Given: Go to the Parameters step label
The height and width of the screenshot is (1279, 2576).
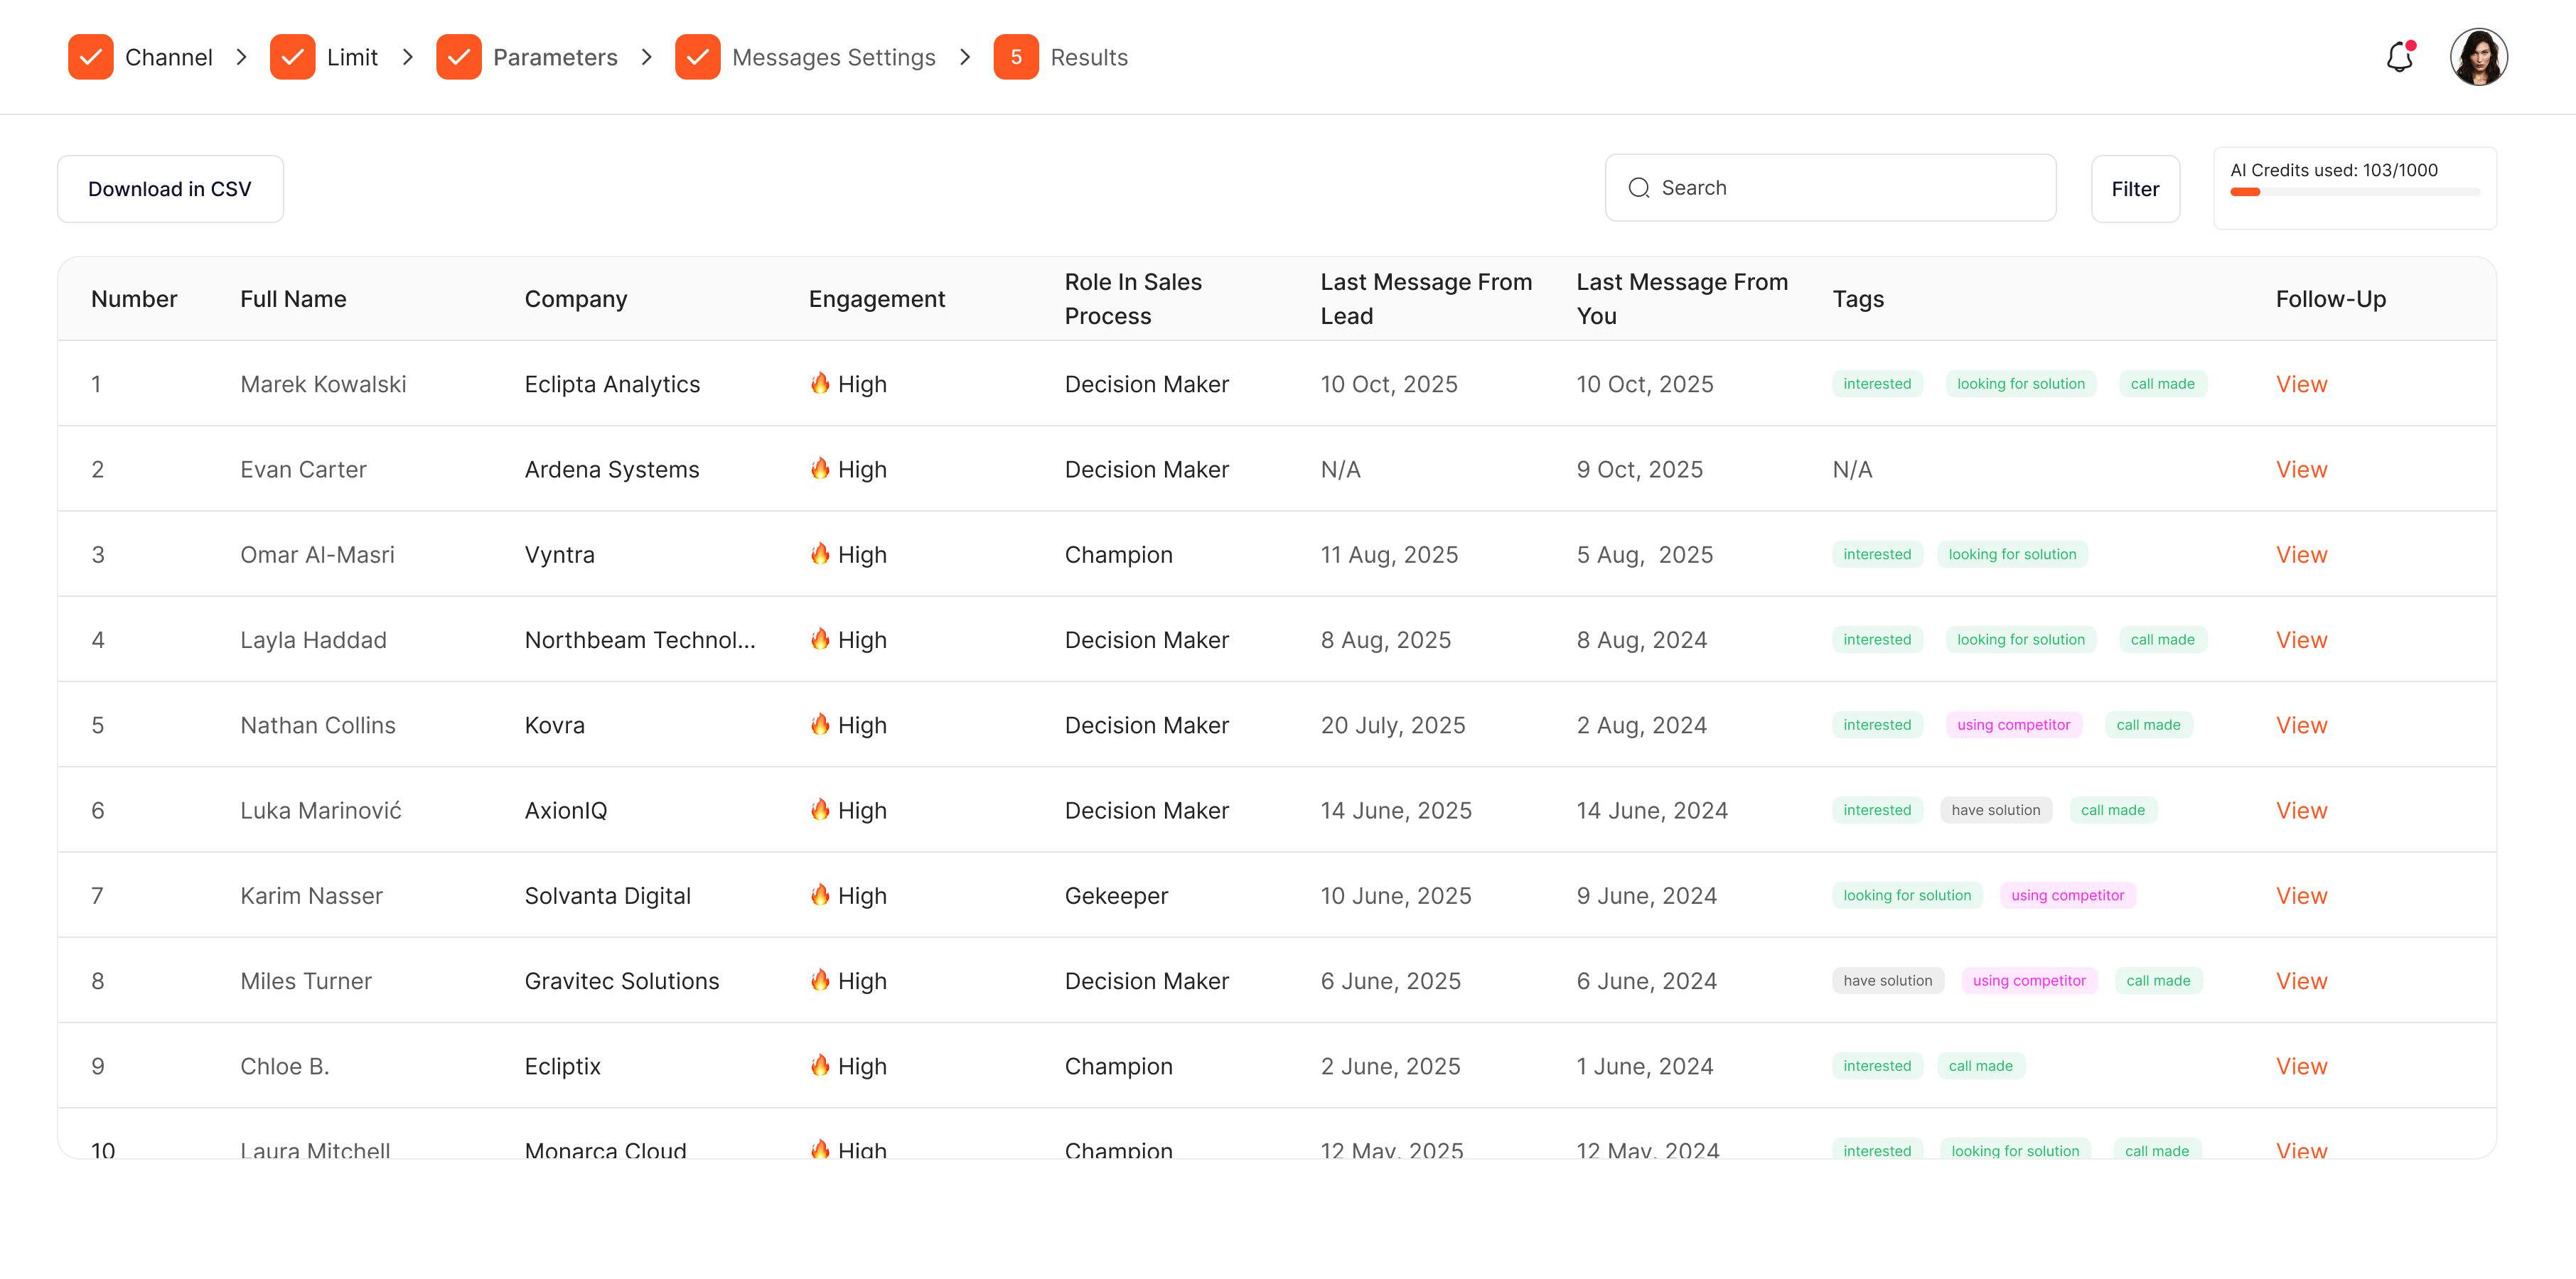Looking at the screenshot, I should pyautogui.click(x=555, y=57).
